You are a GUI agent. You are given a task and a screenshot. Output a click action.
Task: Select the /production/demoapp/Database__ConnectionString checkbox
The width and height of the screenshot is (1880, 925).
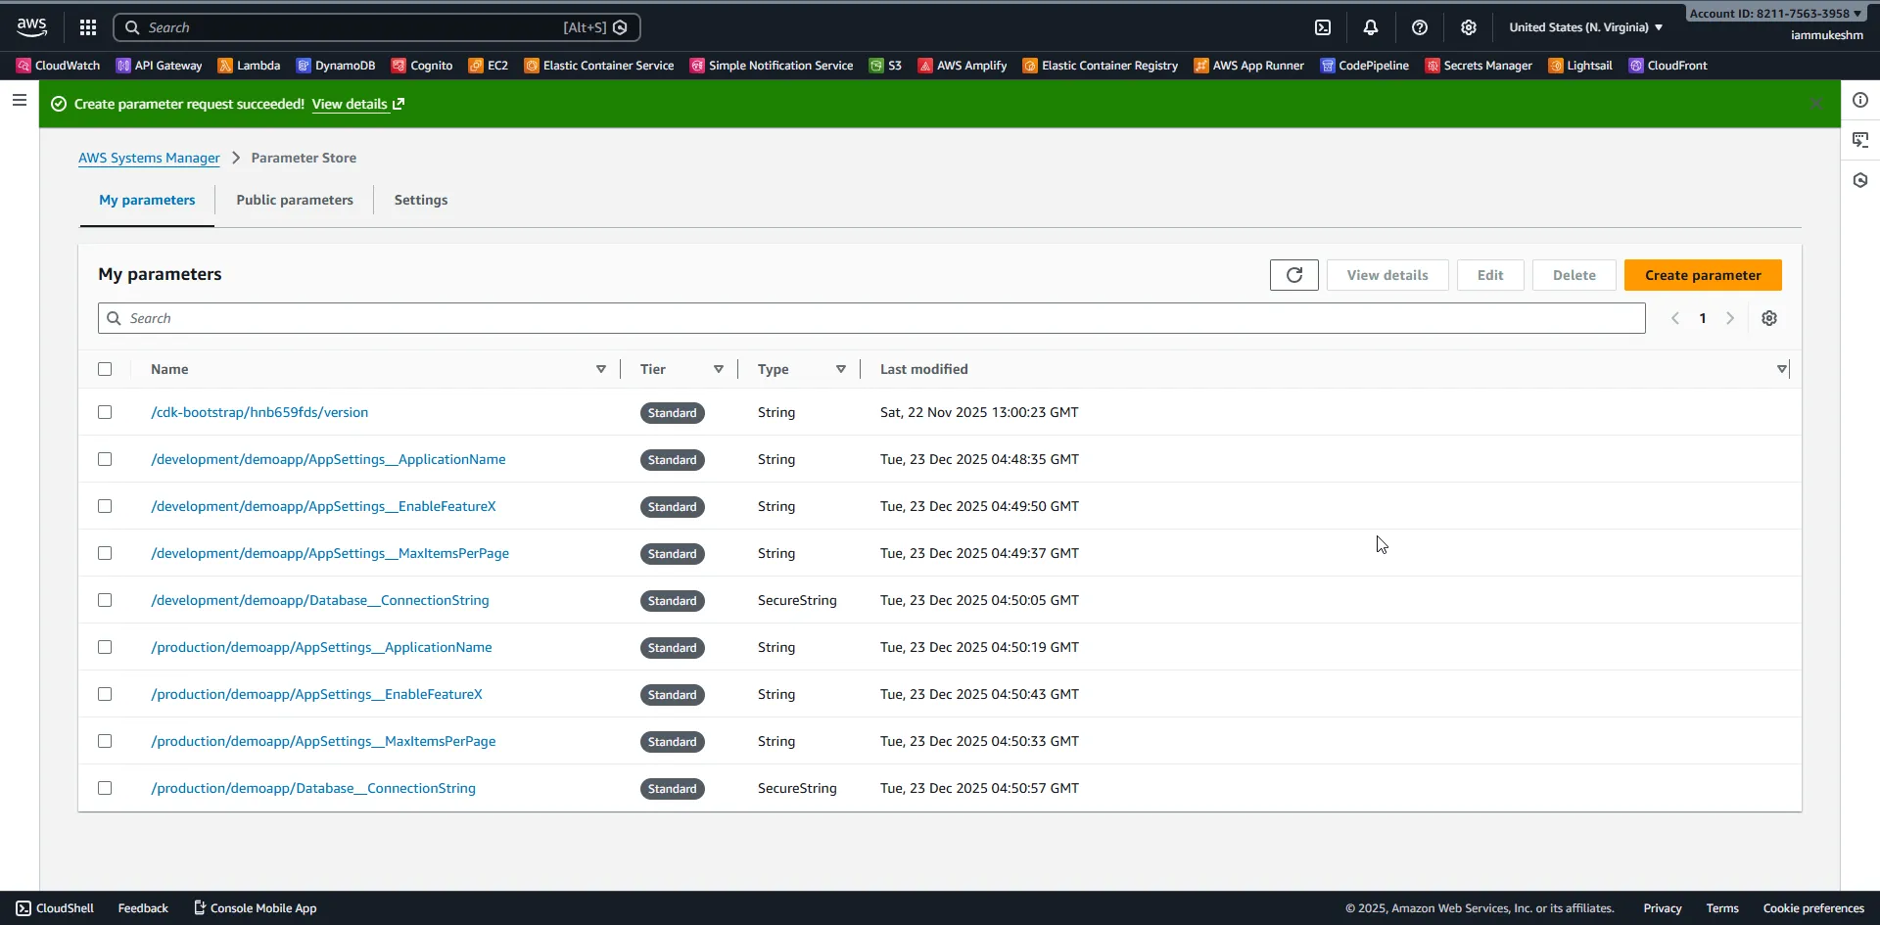(105, 788)
